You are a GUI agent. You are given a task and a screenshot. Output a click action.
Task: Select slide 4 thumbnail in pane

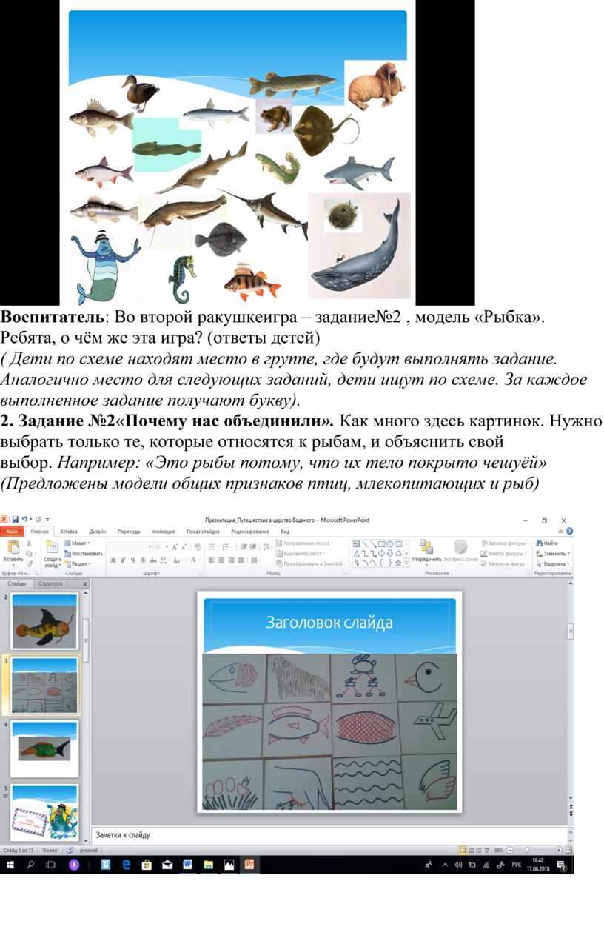click(44, 750)
